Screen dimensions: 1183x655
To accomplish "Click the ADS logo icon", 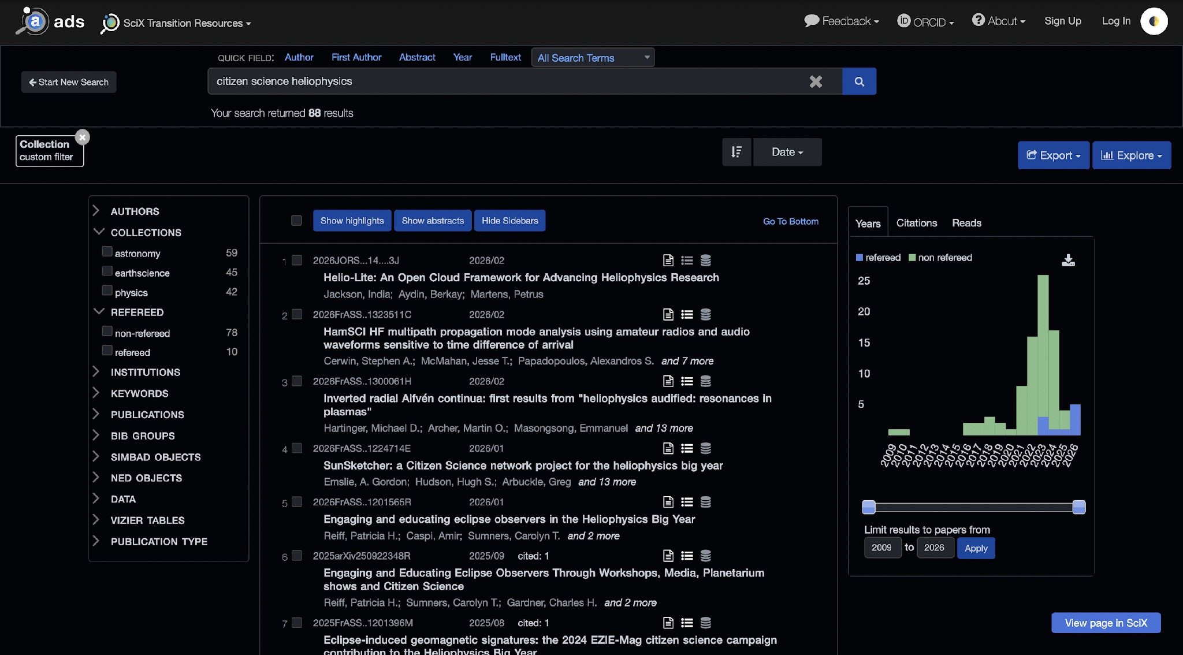I will tap(33, 21).
